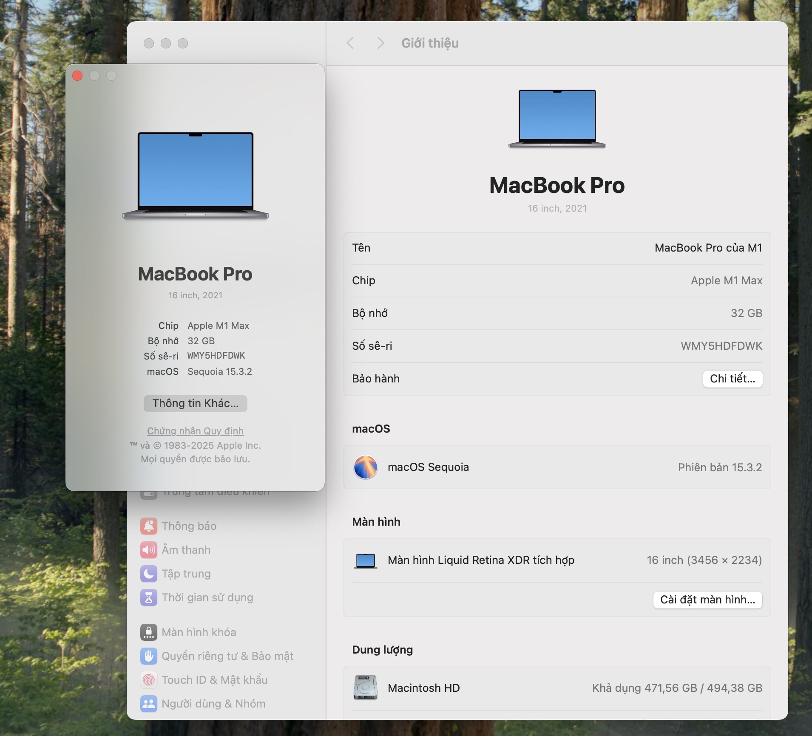Click the Thông tin Khác... button
812x736 pixels.
click(x=196, y=403)
